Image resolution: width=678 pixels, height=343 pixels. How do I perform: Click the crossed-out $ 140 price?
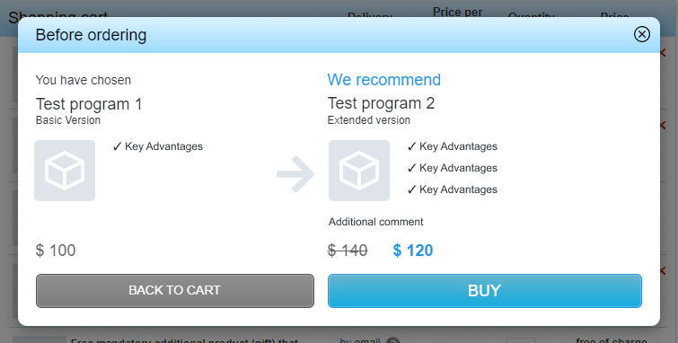click(348, 251)
